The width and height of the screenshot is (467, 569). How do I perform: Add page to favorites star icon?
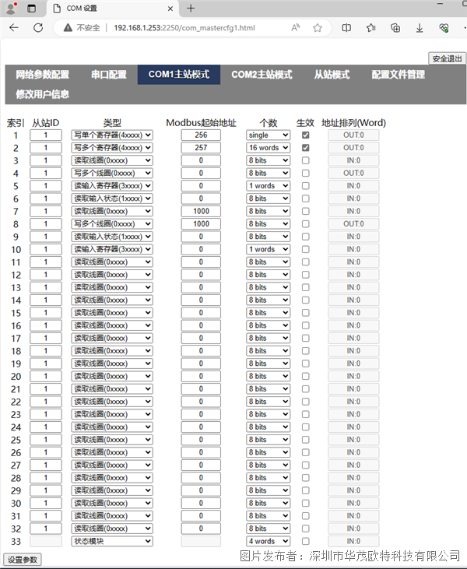318,28
